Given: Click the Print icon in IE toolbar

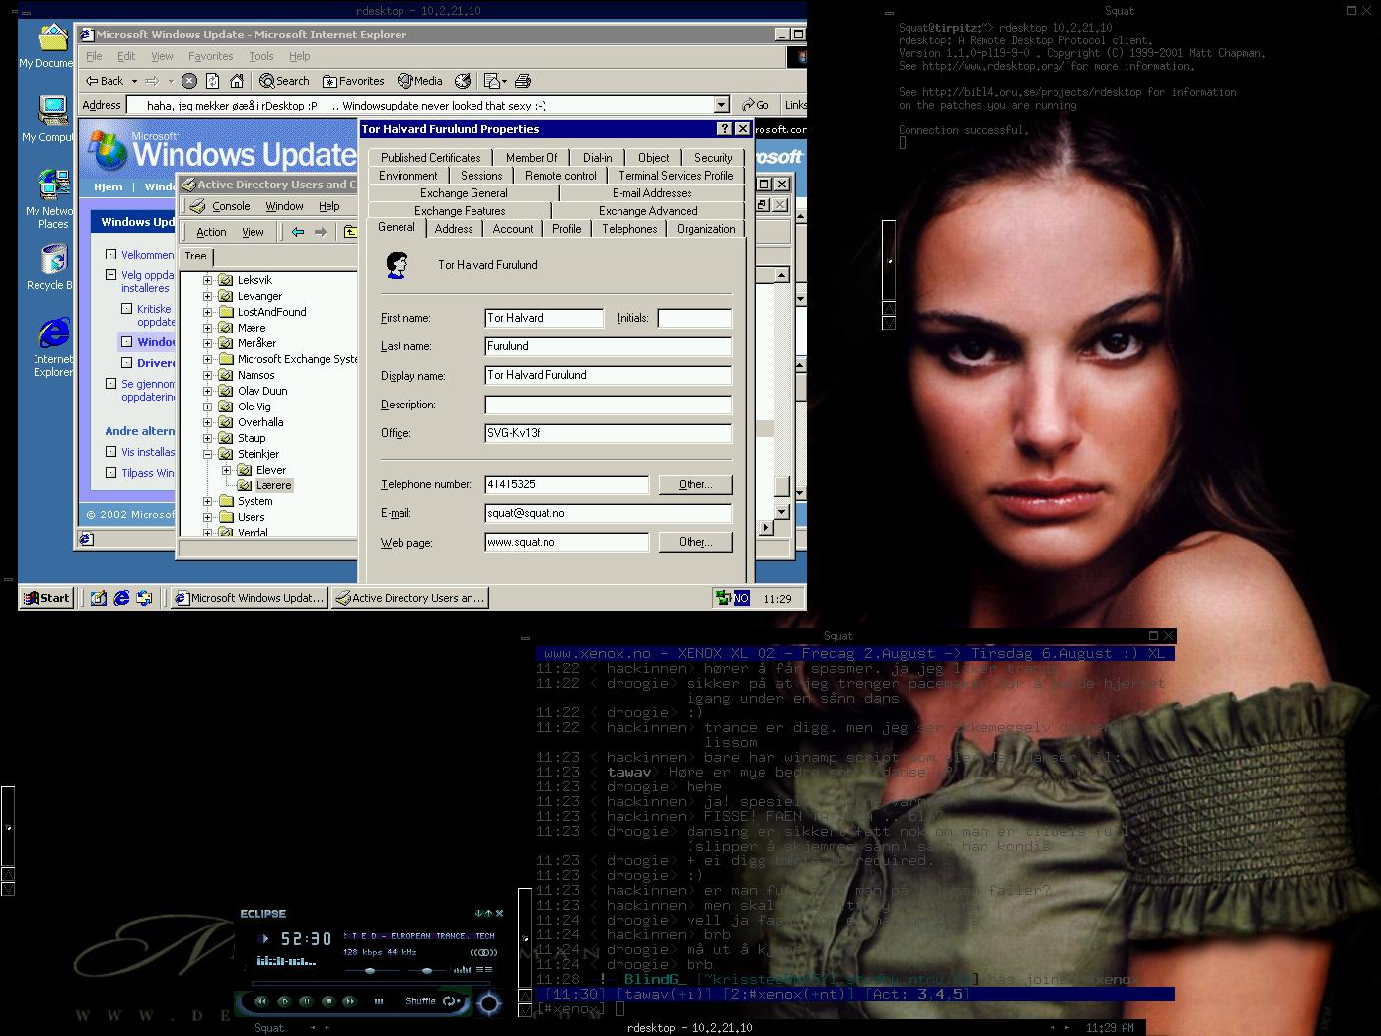Looking at the screenshot, I should tap(523, 81).
